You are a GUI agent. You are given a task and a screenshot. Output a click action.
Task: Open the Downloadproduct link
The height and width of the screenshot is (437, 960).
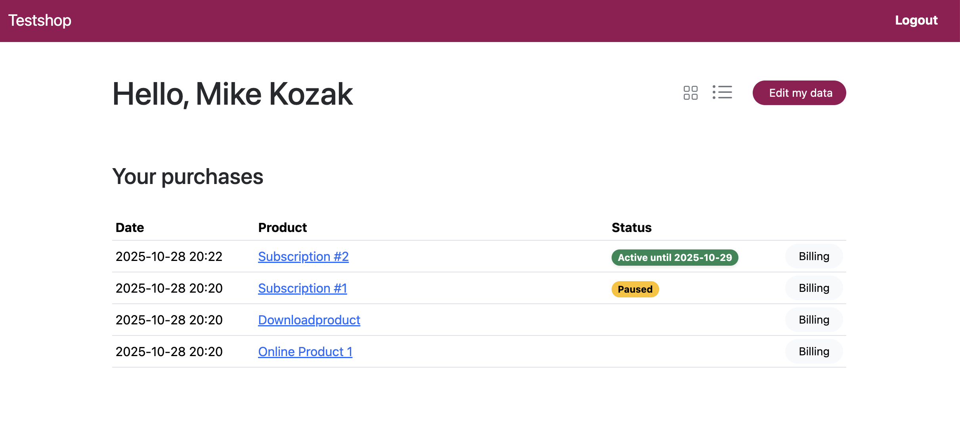[309, 320]
